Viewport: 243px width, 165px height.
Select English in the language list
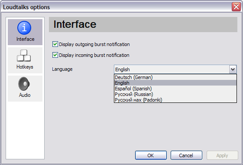click(175, 83)
